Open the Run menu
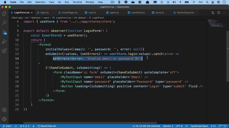This screenshot has height=128, width=229. click(x=67, y=2)
